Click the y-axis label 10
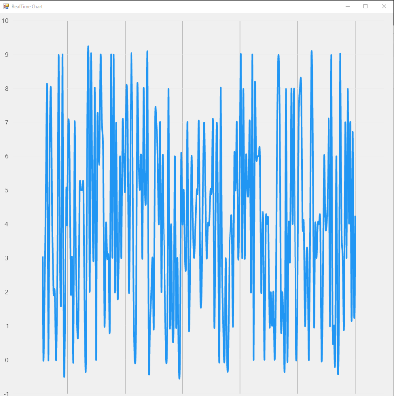The image size is (394, 396). tap(5, 21)
